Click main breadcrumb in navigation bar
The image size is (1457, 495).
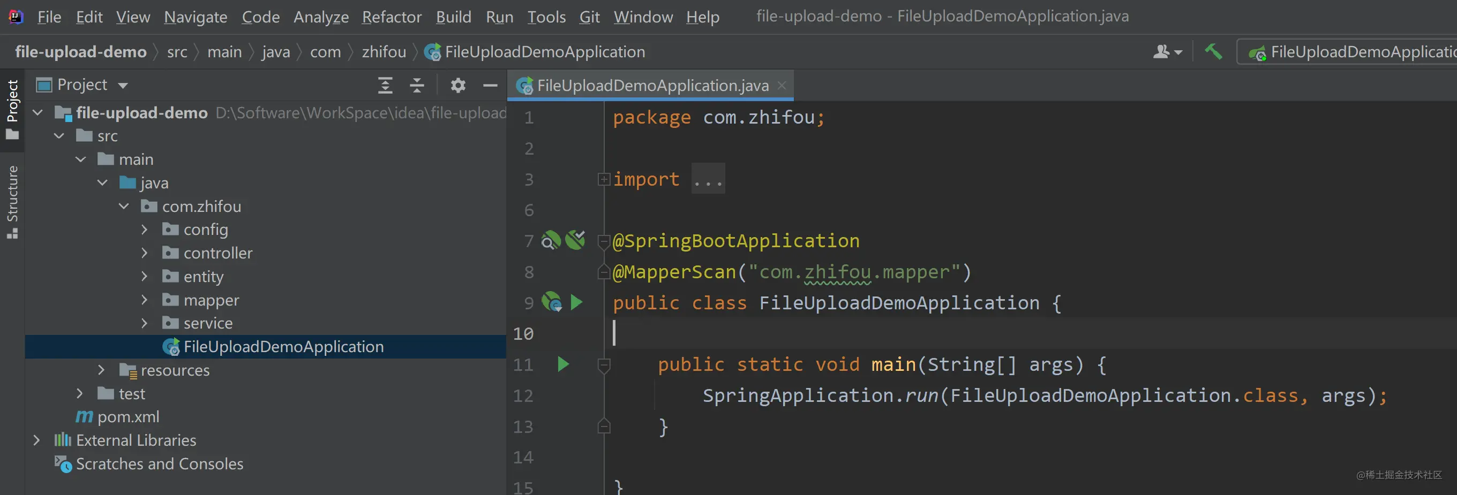(x=224, y=52)
